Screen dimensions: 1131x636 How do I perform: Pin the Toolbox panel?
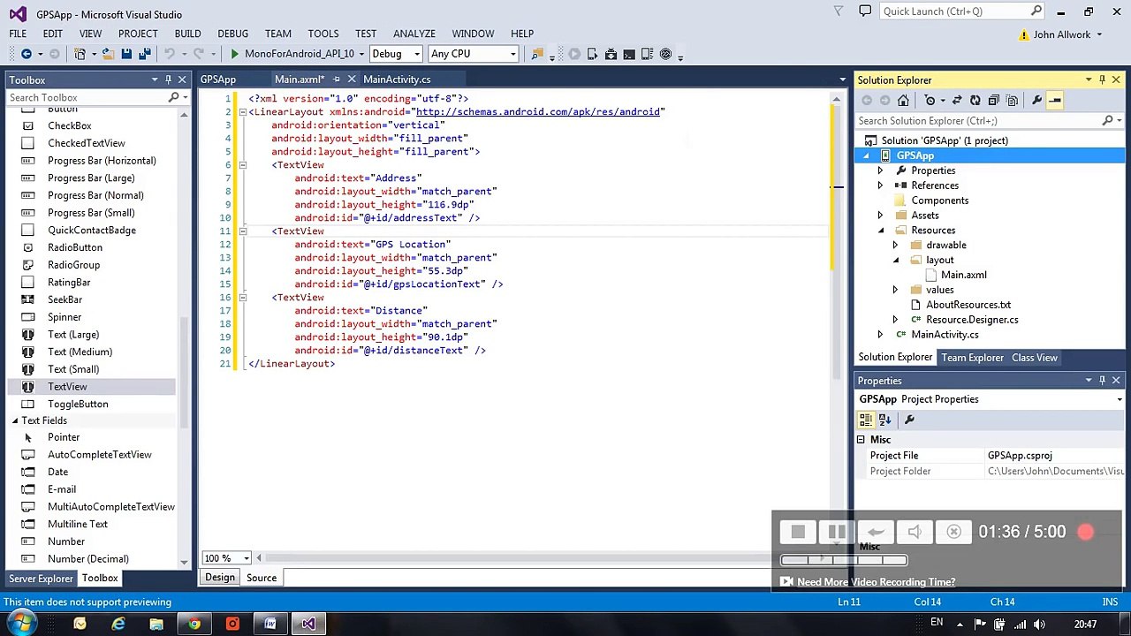168,79
